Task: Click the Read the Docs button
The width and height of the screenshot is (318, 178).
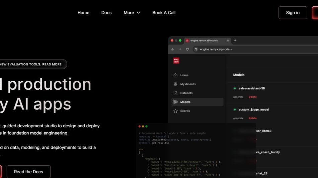Action: click(28, 172)
